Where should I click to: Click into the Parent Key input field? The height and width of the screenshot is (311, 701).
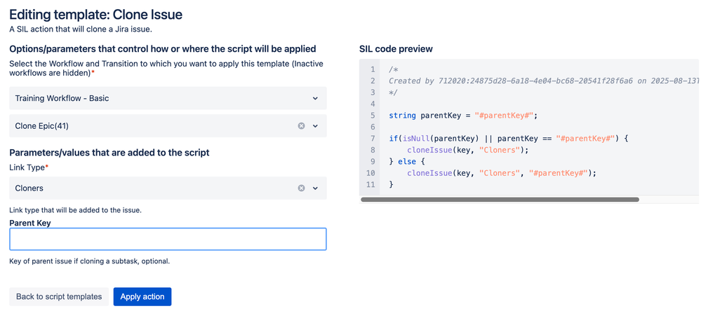point(168,239)
